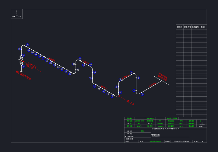218x152 pixels.
Task: Select weld marker 10
Action: click(104, 92)
